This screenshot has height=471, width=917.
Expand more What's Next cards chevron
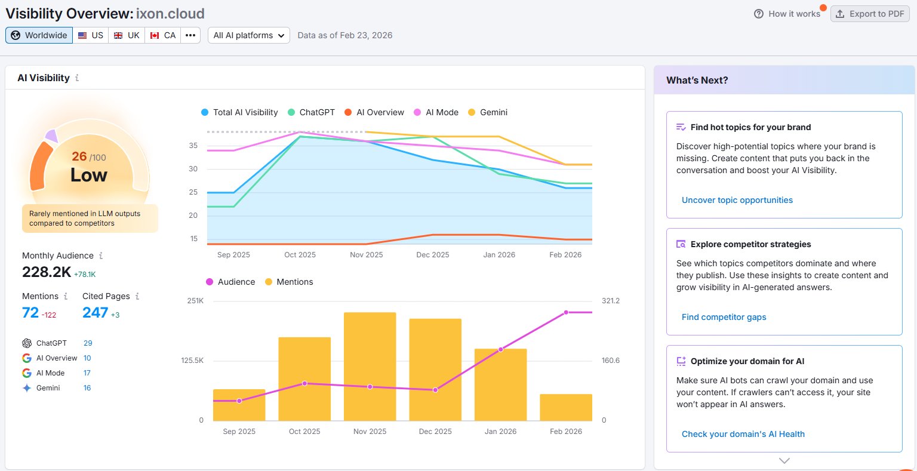tap(784, 461)
